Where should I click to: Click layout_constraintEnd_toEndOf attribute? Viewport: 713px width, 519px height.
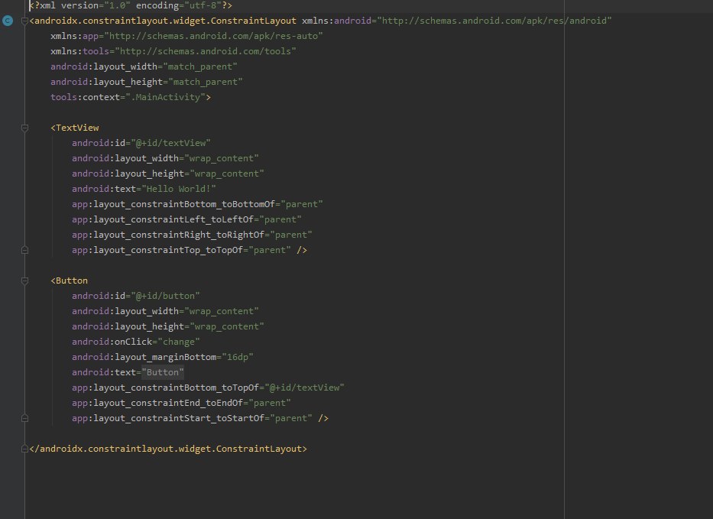(x=181, y=403)
